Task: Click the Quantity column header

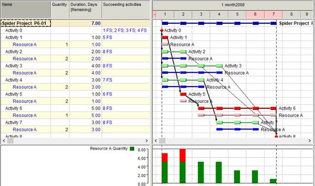Action: tap(60, 10)
